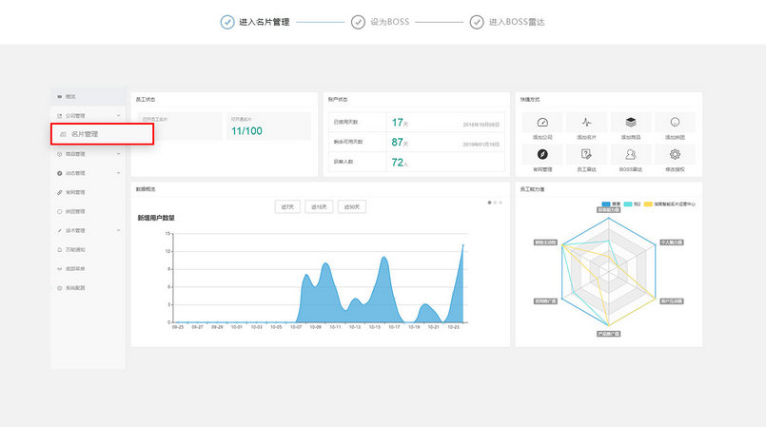Viewport: 766px width, 427px height.
Task: Expand the 动态管理 sidebar menu arrow
Action: [x=118, y=173]
